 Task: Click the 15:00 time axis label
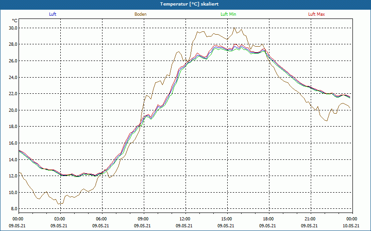pyautogui.click(x=227, y=219)
